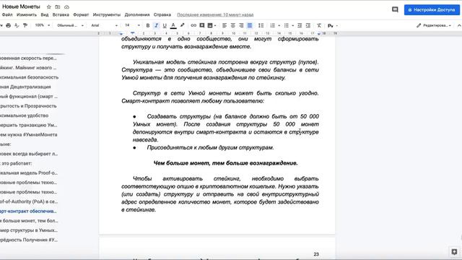Open the Вид menu
Image resolution: width=462 pixels, height=260 pixels.
[45, 14]
